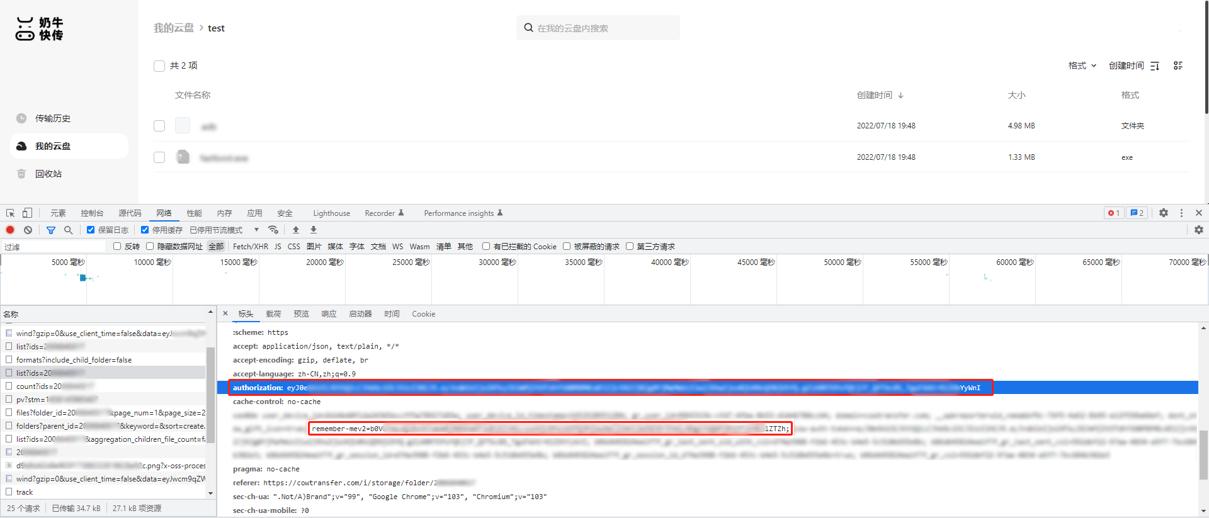Open network panel settings gear
The image size is (1209, 518).
[1199, 230]
